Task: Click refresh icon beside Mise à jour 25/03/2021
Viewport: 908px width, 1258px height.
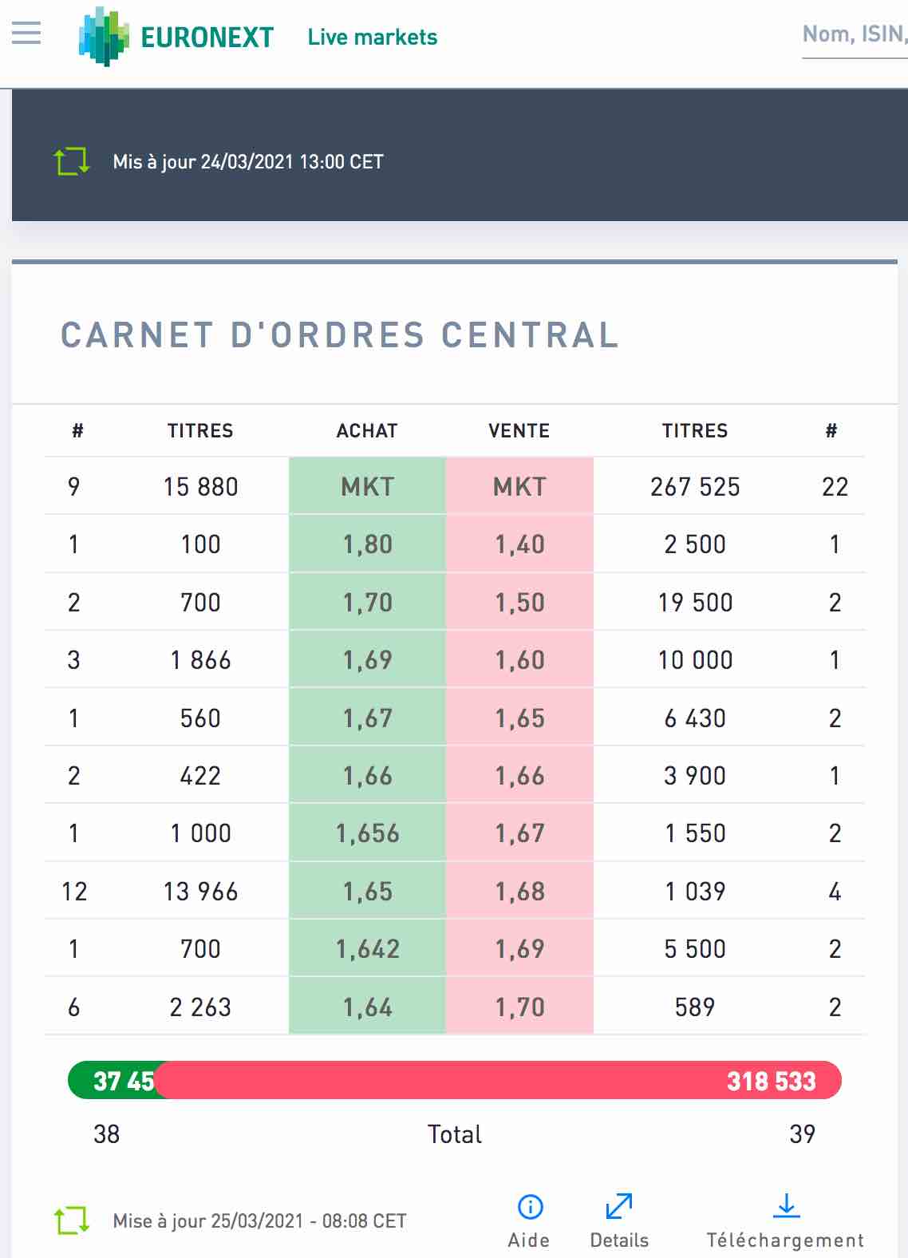Action: tap(71, 1220)
